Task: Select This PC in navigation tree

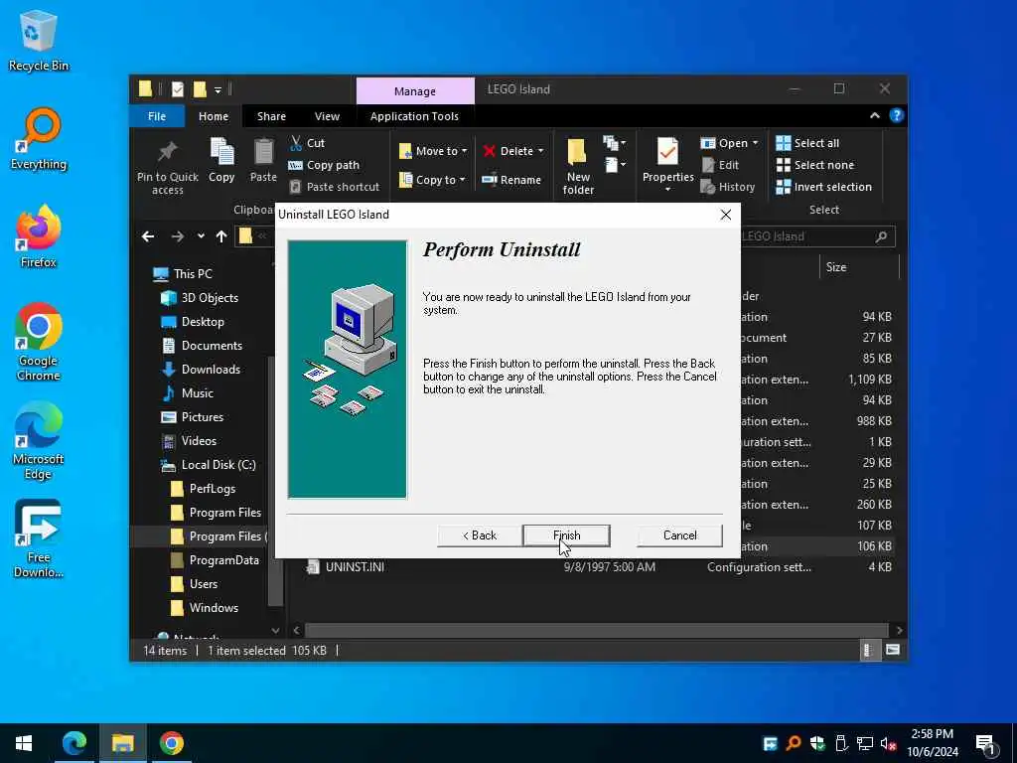Action: pos(183,274)
